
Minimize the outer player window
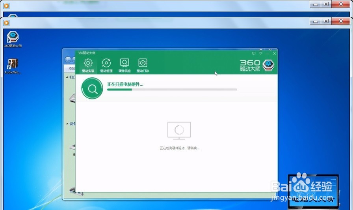316,4
